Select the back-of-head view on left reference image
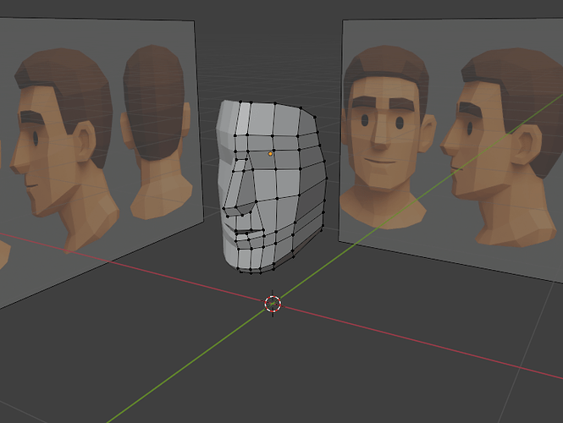Screen dimensions: 563x423 tap(158, 132)
